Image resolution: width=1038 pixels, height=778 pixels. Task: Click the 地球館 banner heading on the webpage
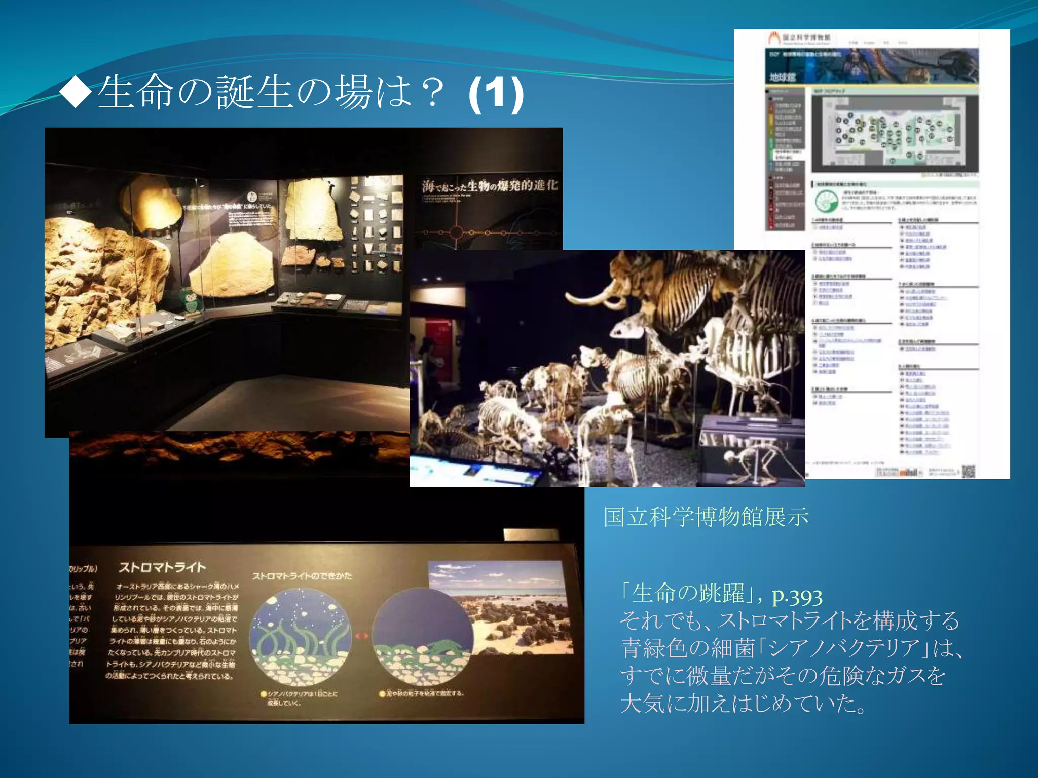tap(783, 77)
